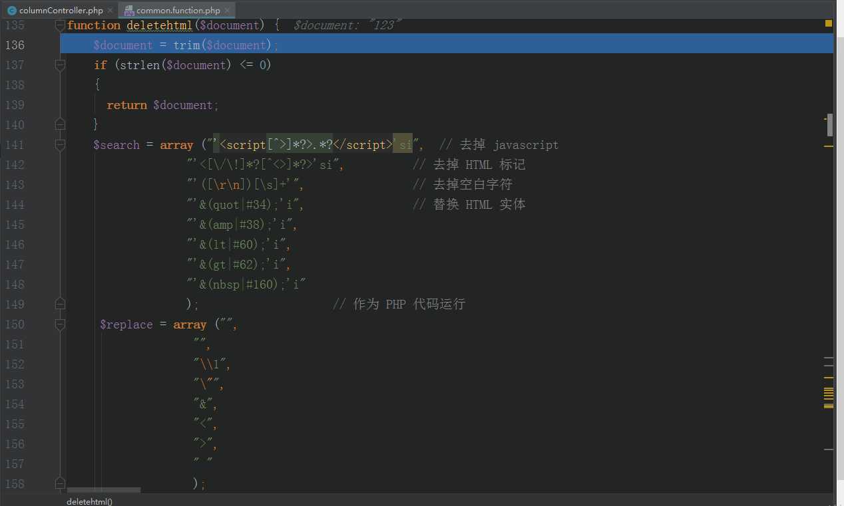
Task: Collapse the deletehtml function at line 135
Action: [x=60, y=25]
